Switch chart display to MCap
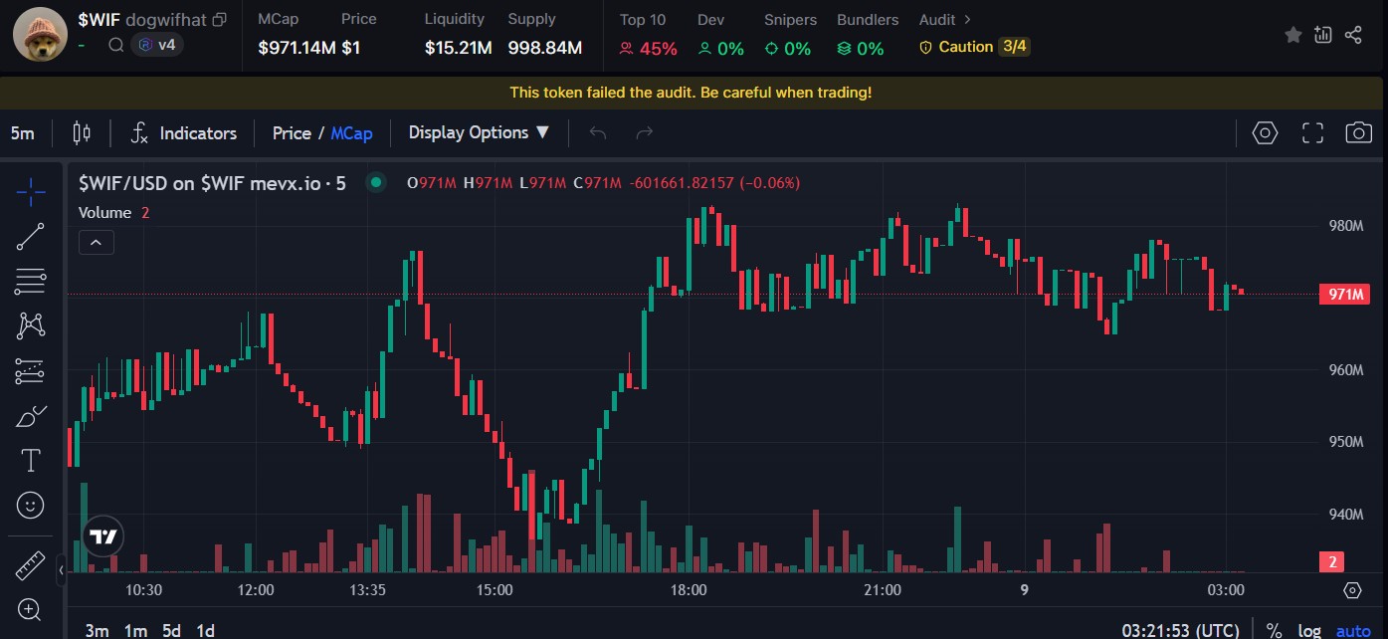This screenshot has height=639, width=1388. (351, 132)
